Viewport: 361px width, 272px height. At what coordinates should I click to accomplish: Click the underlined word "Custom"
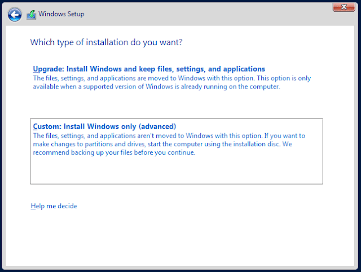pyautogui.click(x=46, y=126)
